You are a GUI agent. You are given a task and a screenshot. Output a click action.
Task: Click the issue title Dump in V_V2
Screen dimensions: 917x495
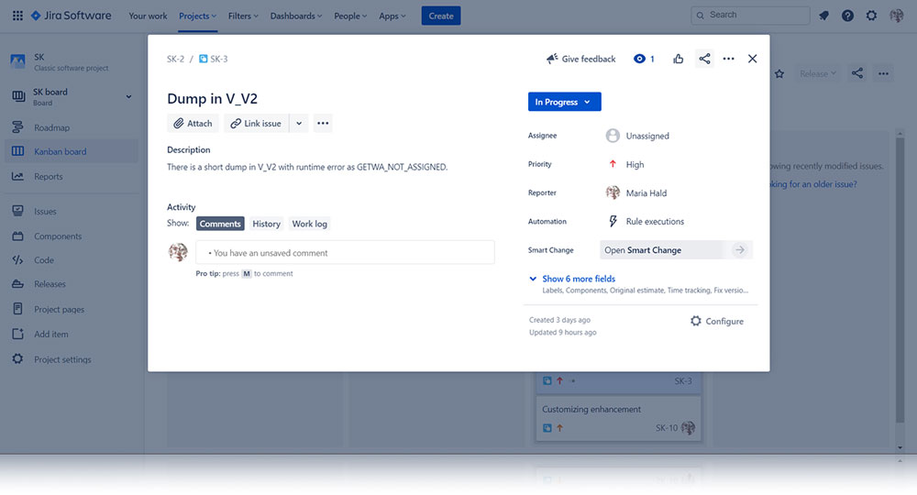[213, 99]
